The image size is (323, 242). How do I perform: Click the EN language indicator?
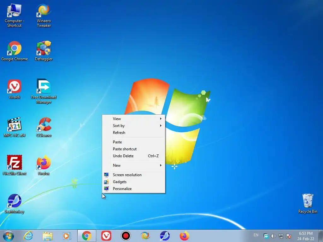click(x=256, y=235)
